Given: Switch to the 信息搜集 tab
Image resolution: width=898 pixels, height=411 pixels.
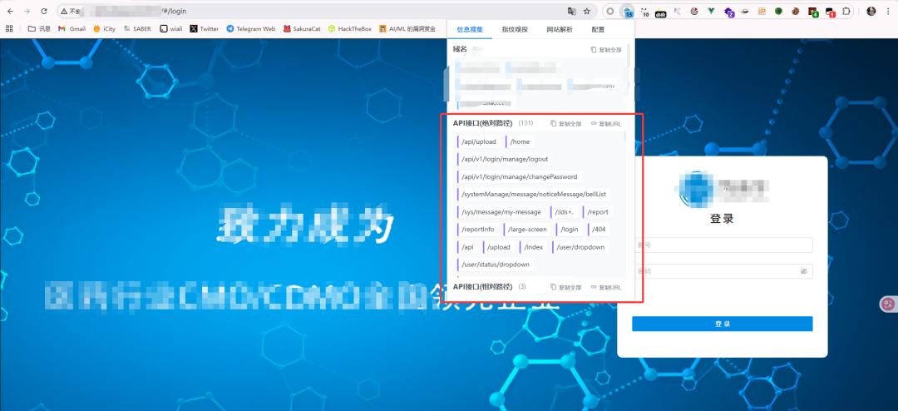Looking at the screenshot, I should point(470,29).
